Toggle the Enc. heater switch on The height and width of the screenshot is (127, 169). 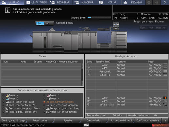coord(40,23)
